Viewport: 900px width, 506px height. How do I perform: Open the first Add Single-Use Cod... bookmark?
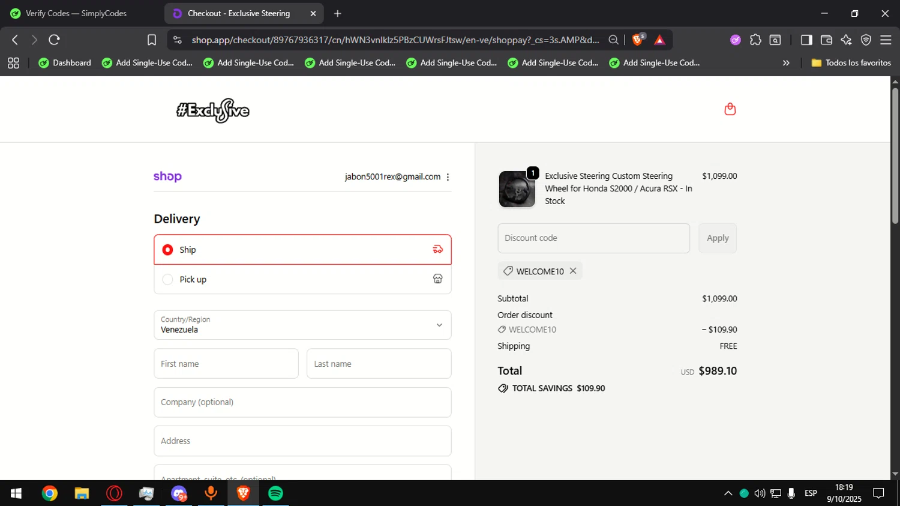[x=147, y=62]
